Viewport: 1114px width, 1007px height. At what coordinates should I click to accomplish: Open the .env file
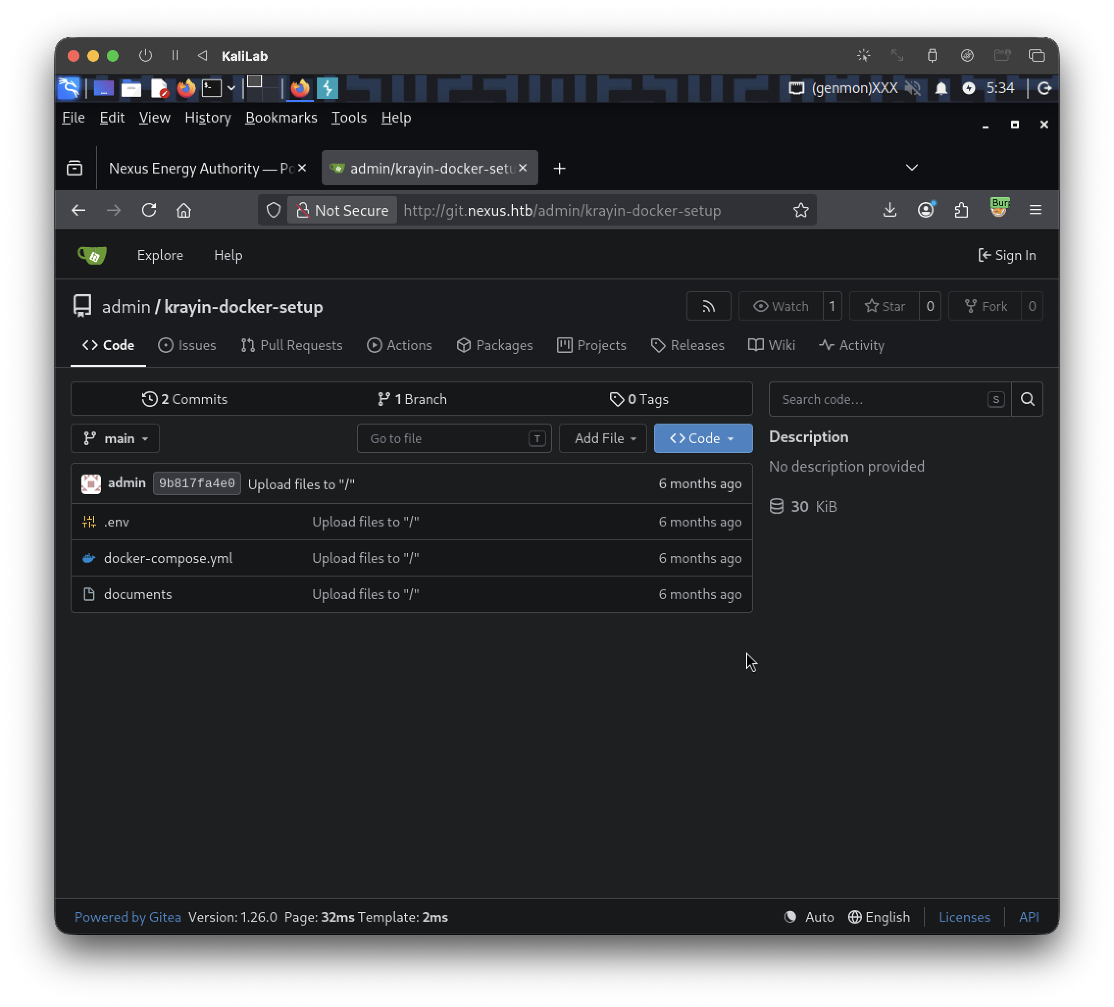117,522
